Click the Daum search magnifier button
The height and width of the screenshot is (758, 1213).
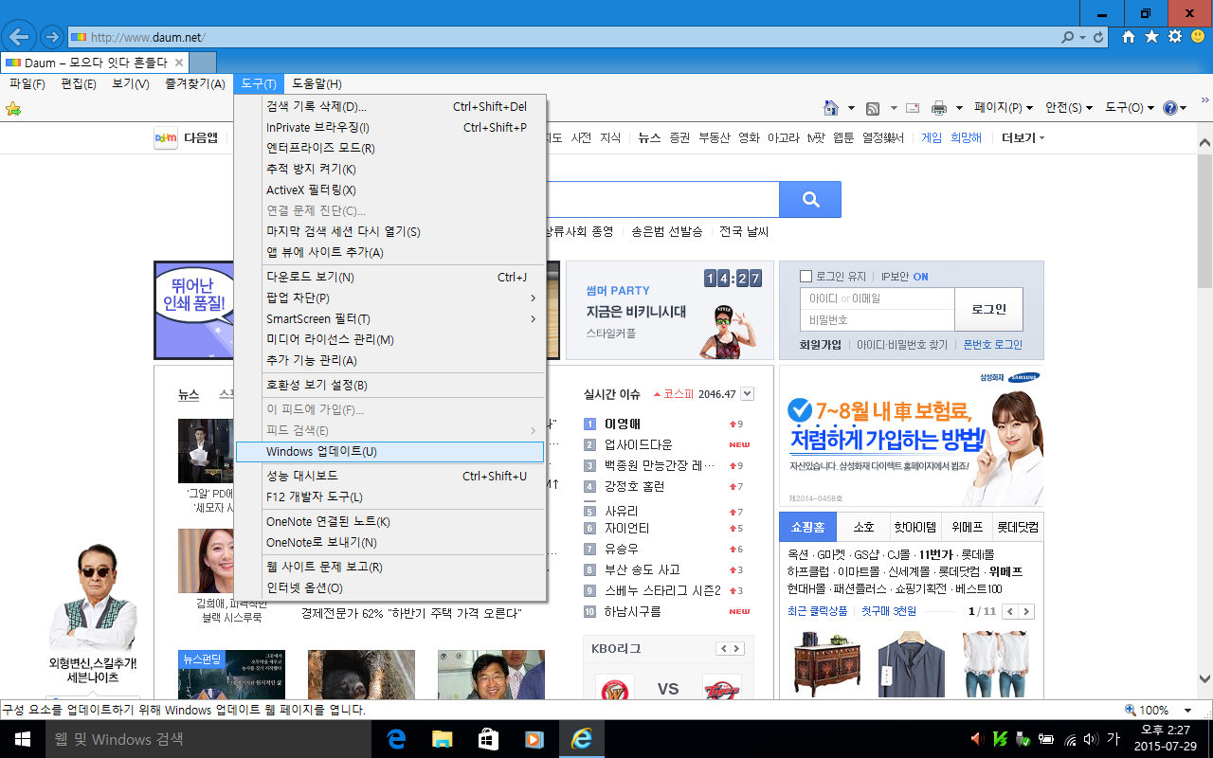pyautogui.click(x=810, y=200)
